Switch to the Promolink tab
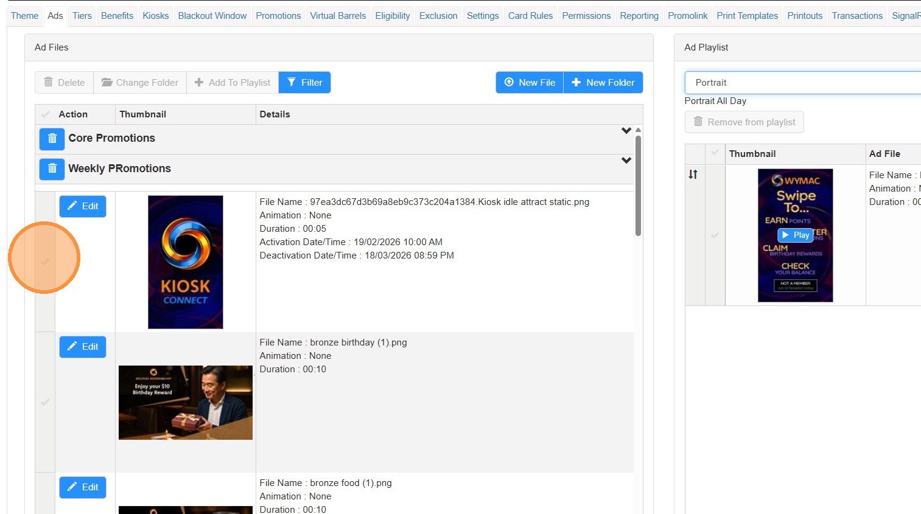Image resolution: width=921 pixels, height=514 pixels. tap(688, 16)
